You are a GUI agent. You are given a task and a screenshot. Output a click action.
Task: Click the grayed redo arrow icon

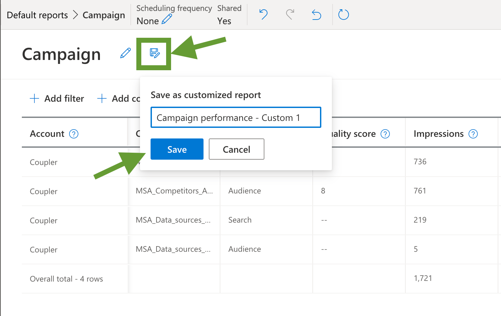pyautogui.click(x=290, y=15)
